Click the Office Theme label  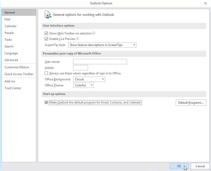[x=54, y=85]
